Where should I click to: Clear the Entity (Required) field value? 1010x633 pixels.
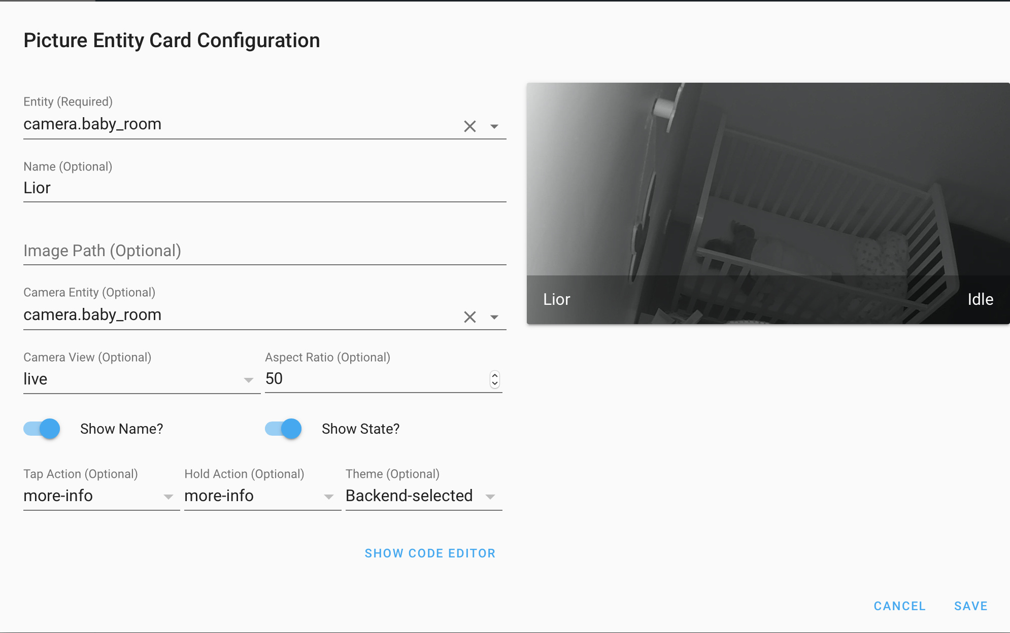(469, 126)
